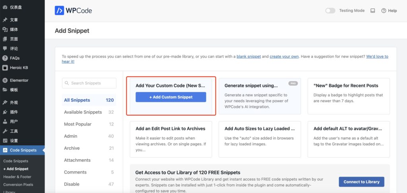Click the Help text in header

point(392,11)
